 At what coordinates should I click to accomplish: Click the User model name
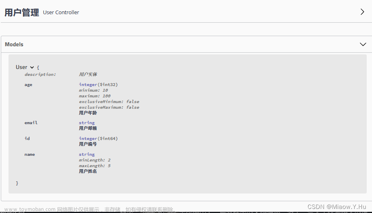[x=21, y=67]
